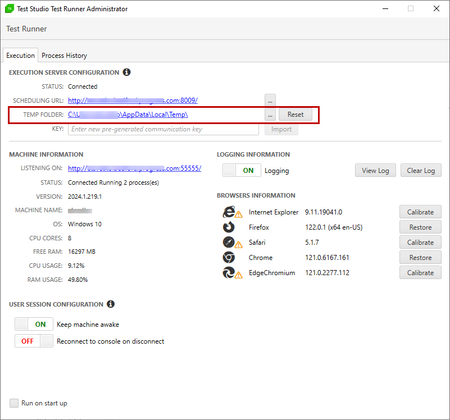Viewport: 450px width, 420px height.
Task: Focus the communication key input field
Action: 163,129
